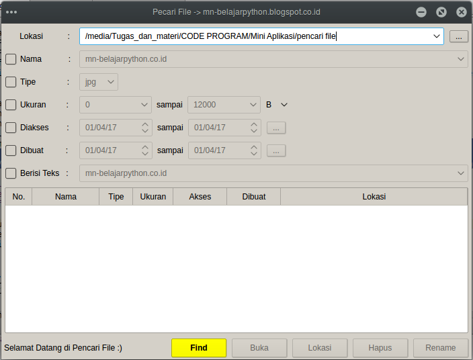Open the size unit B dropdown
Image resolution: width=473 pixels, height=360 pixels.
(x=284, y=105)
